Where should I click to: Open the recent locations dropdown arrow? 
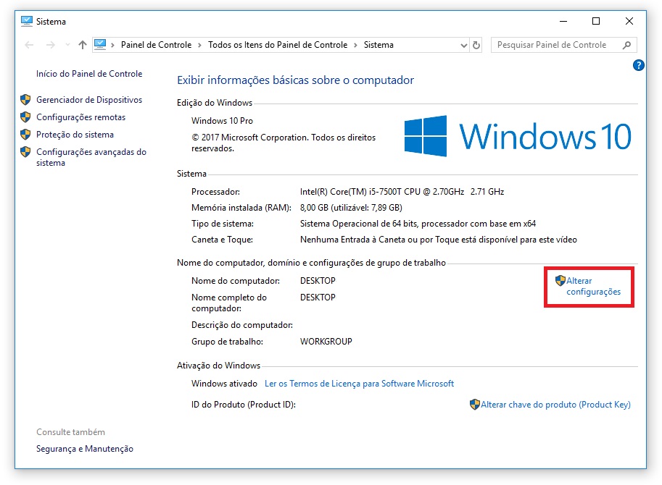click(x=67, y=45)
